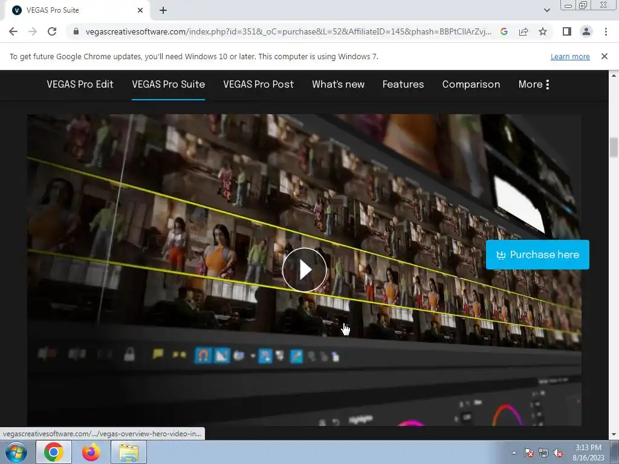Click the scrollbar down arrow
Screen dimensions: 619x464
click(x=614, y=435)
